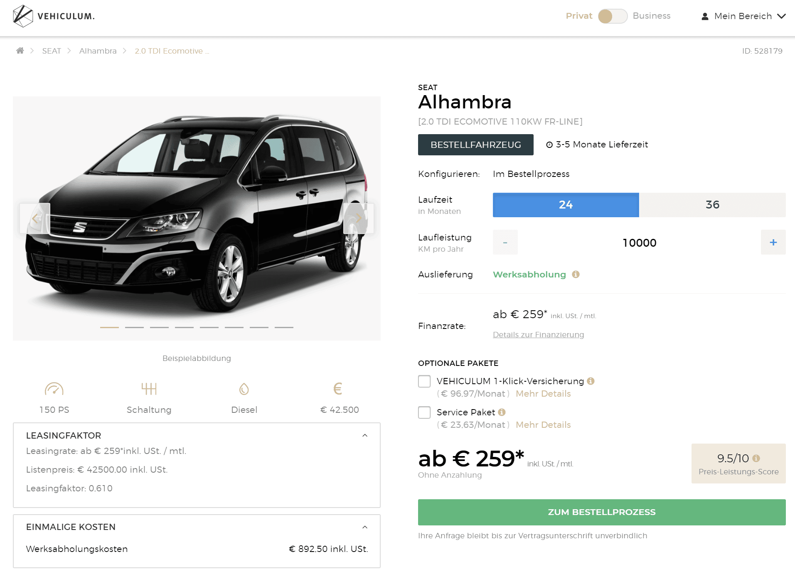Increase Laufleistung with the plus button
Image resolution: width=795 pixels, height=574 pixels.
[x=773, y=242]
